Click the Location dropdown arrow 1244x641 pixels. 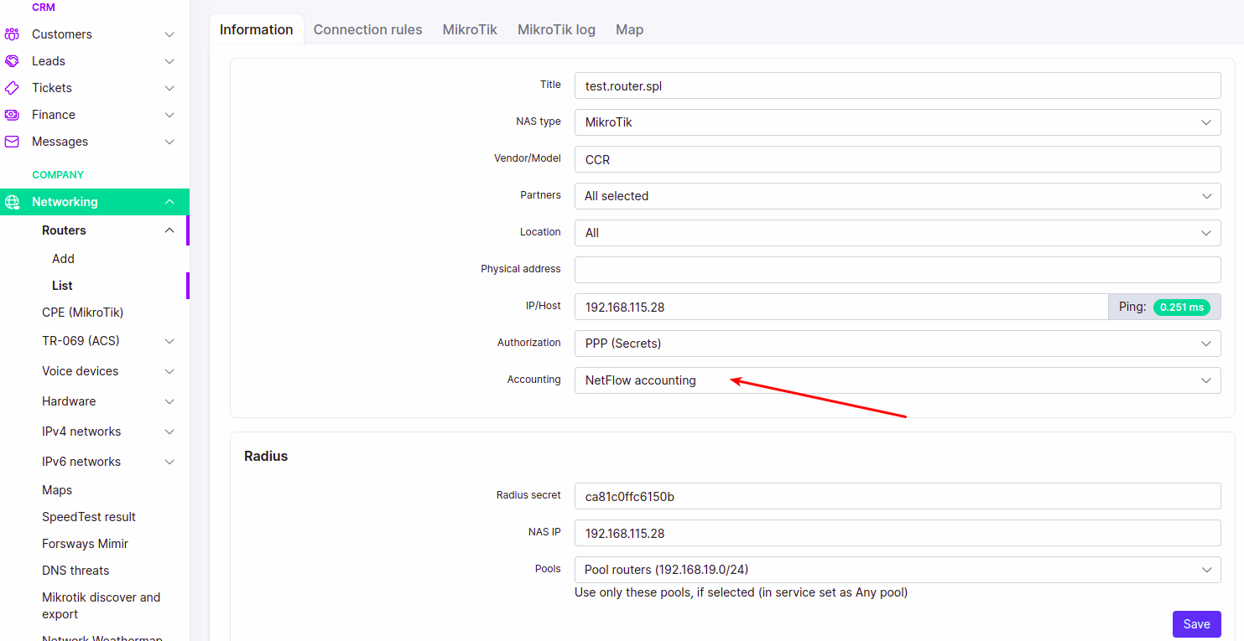point(1206,232)
